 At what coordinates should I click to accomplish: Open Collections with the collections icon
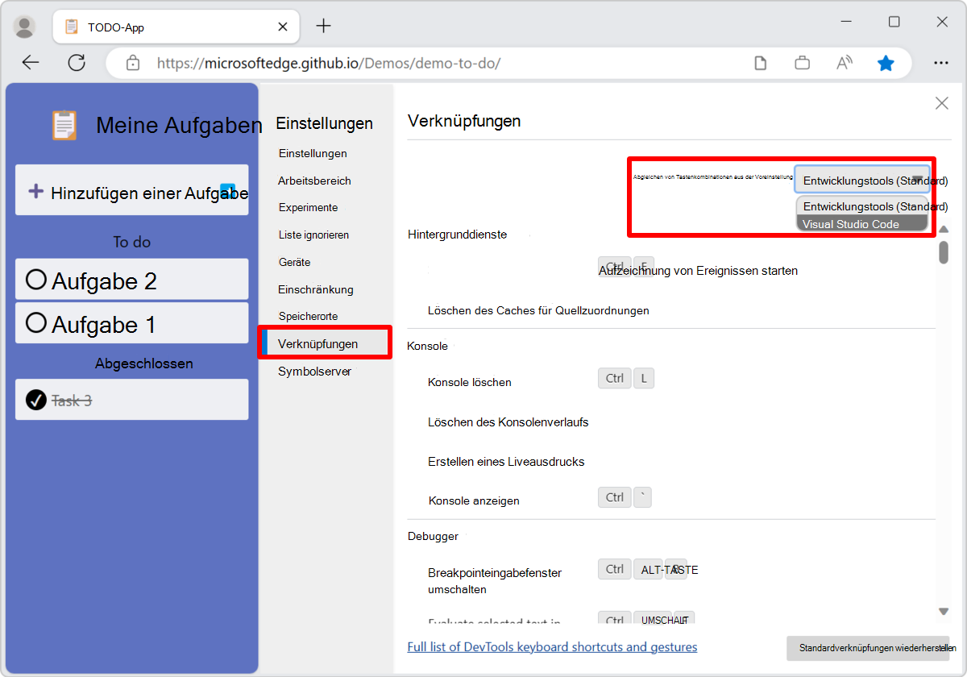(802, 62)
